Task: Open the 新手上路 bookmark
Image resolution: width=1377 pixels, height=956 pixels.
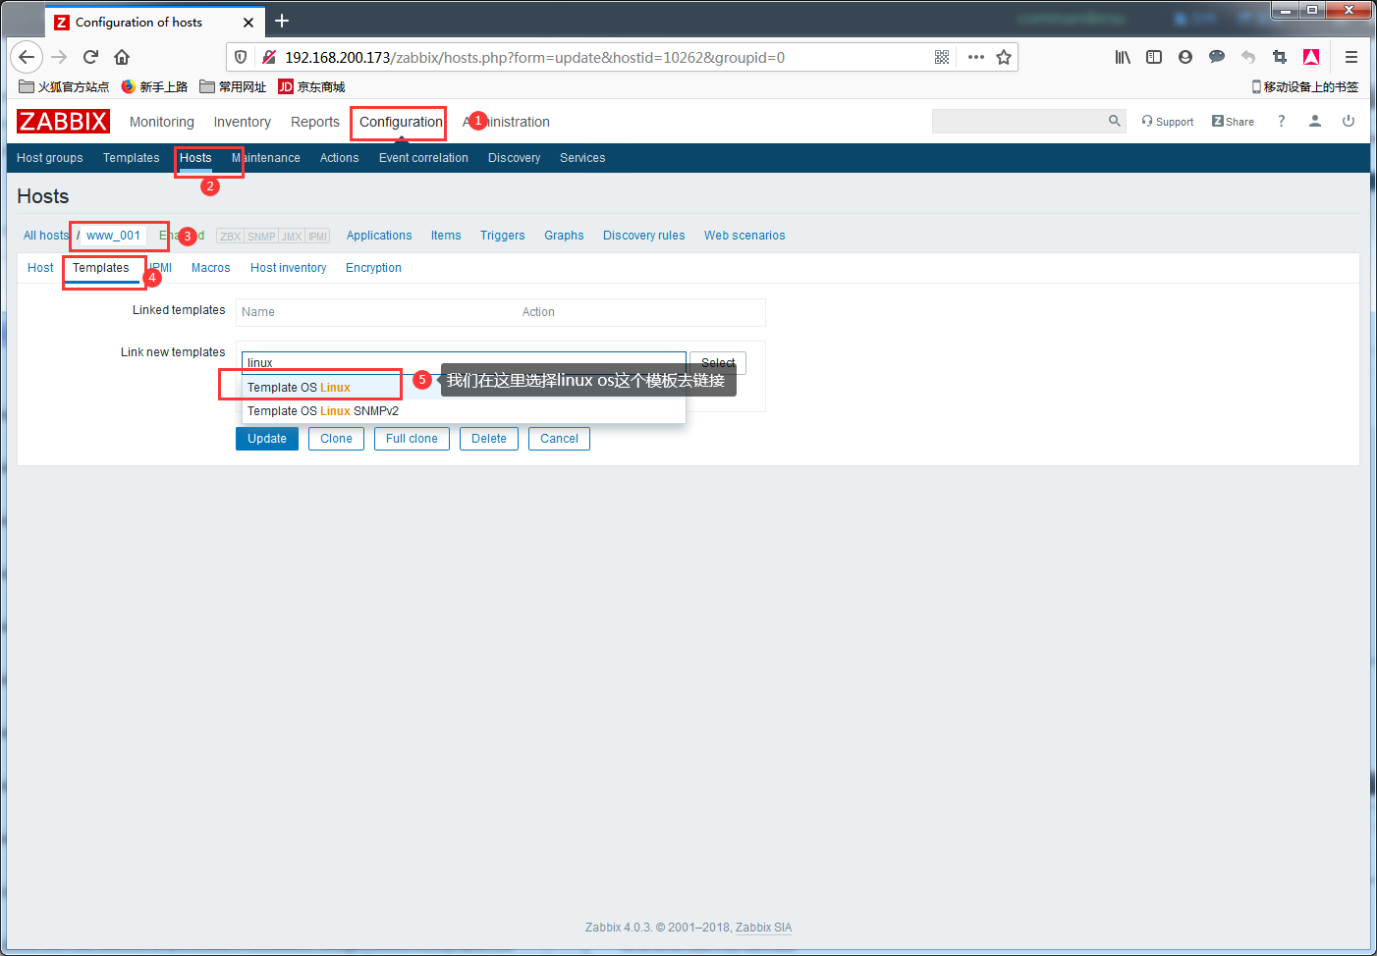Action: [x=154, y=86]
